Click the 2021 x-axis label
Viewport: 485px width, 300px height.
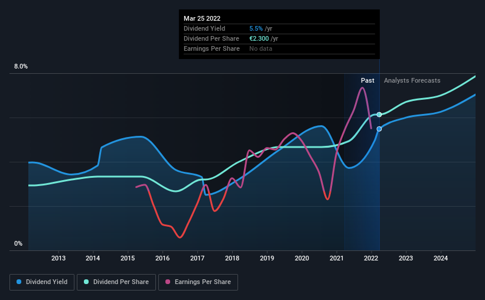(x=337, y=258)
